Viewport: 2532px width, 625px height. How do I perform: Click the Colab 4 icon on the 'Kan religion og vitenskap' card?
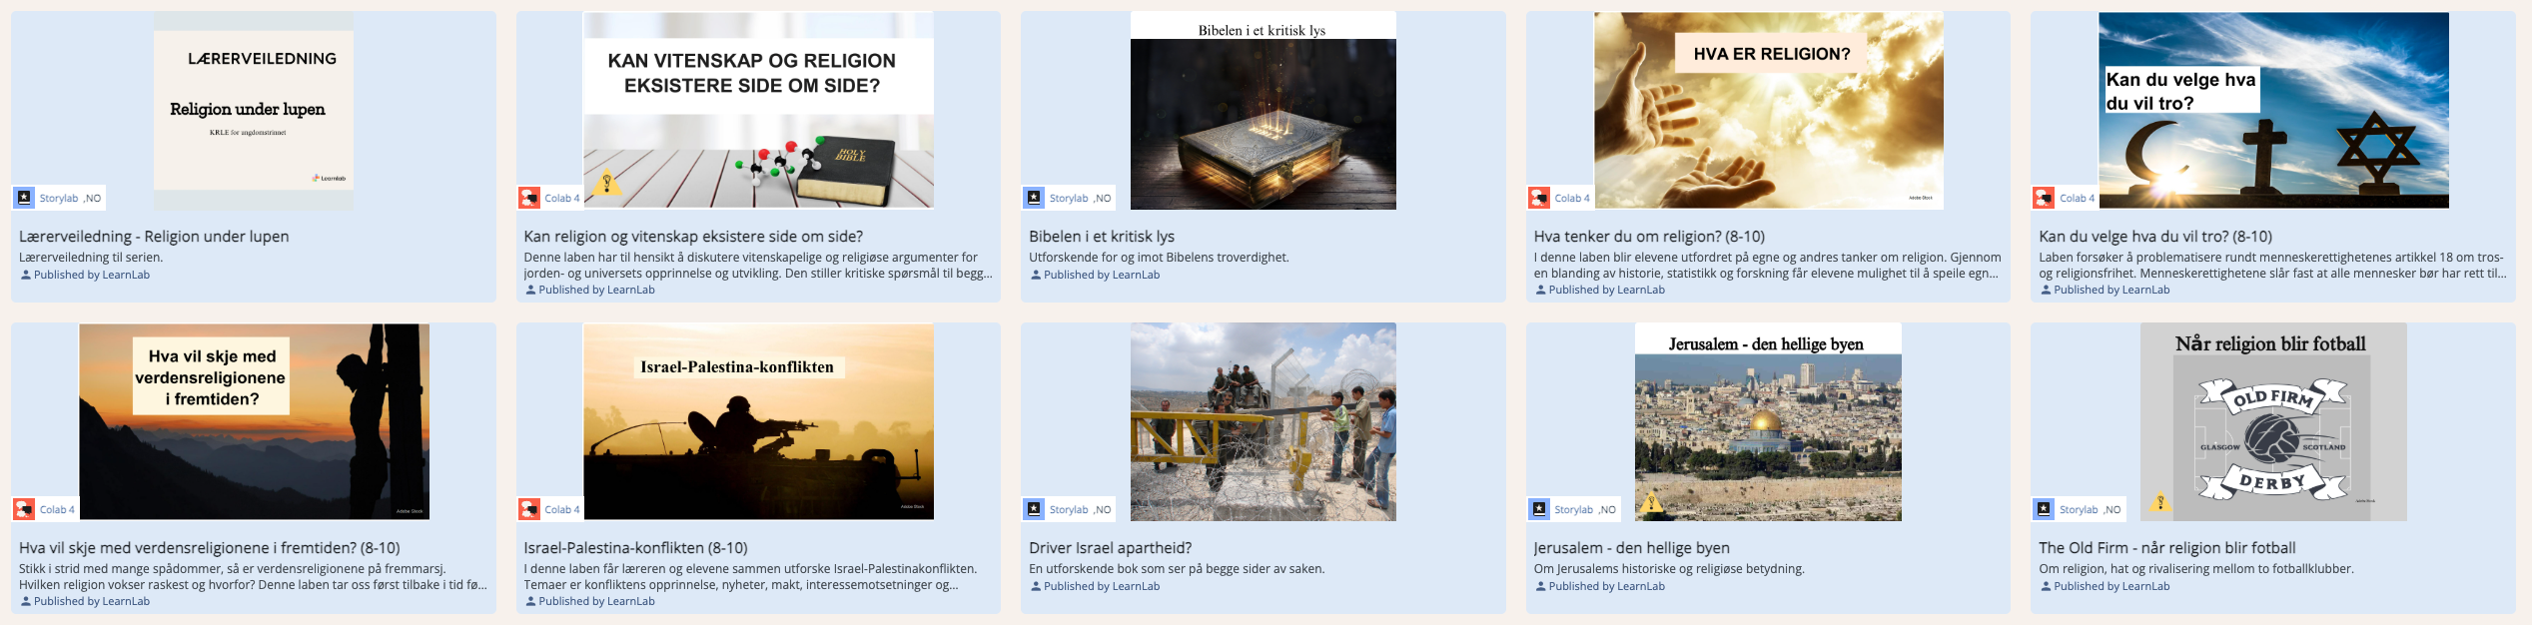[529, 198]
